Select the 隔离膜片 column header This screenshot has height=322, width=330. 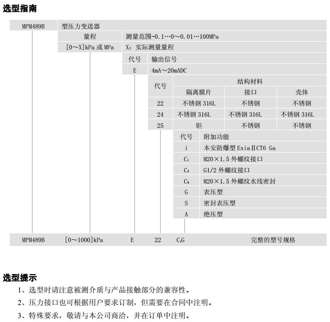click(198, 92)
